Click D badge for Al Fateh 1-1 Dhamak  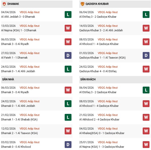[68, 55]
